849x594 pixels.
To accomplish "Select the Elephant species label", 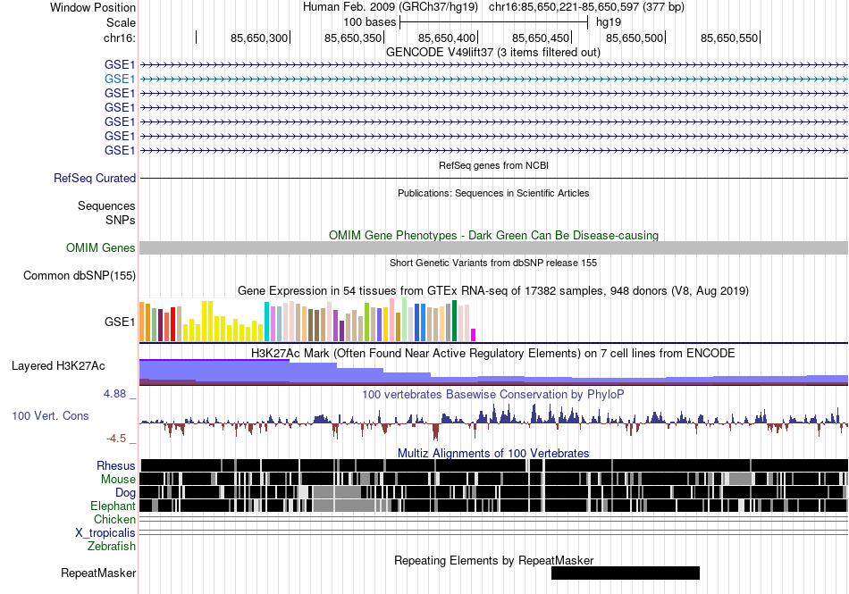I will tap(113, 506).
